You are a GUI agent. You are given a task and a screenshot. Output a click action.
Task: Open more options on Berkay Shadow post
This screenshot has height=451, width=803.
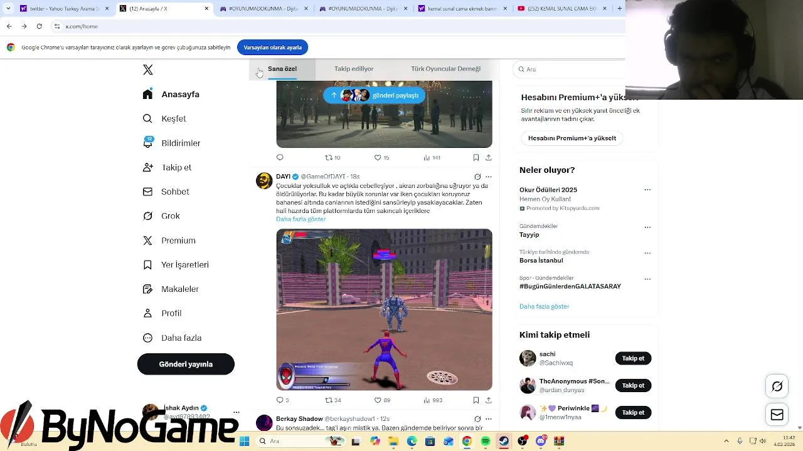[x=489, y=418]
